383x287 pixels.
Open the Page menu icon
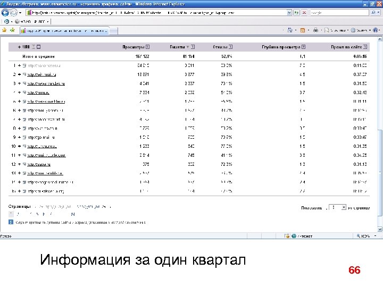point(327,30)
